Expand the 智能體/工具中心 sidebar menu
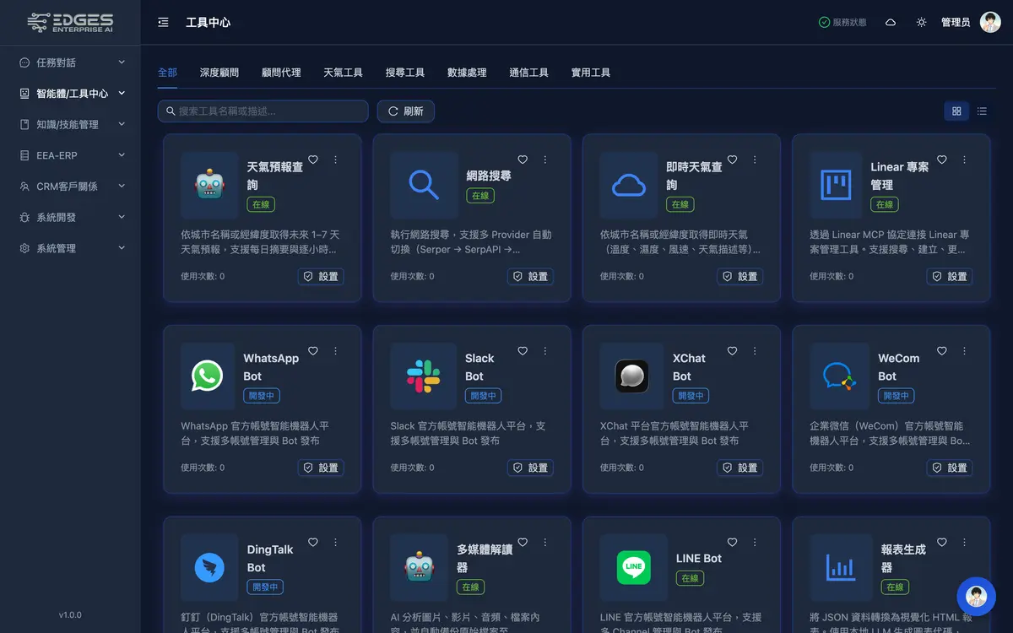 coord(70,94)
